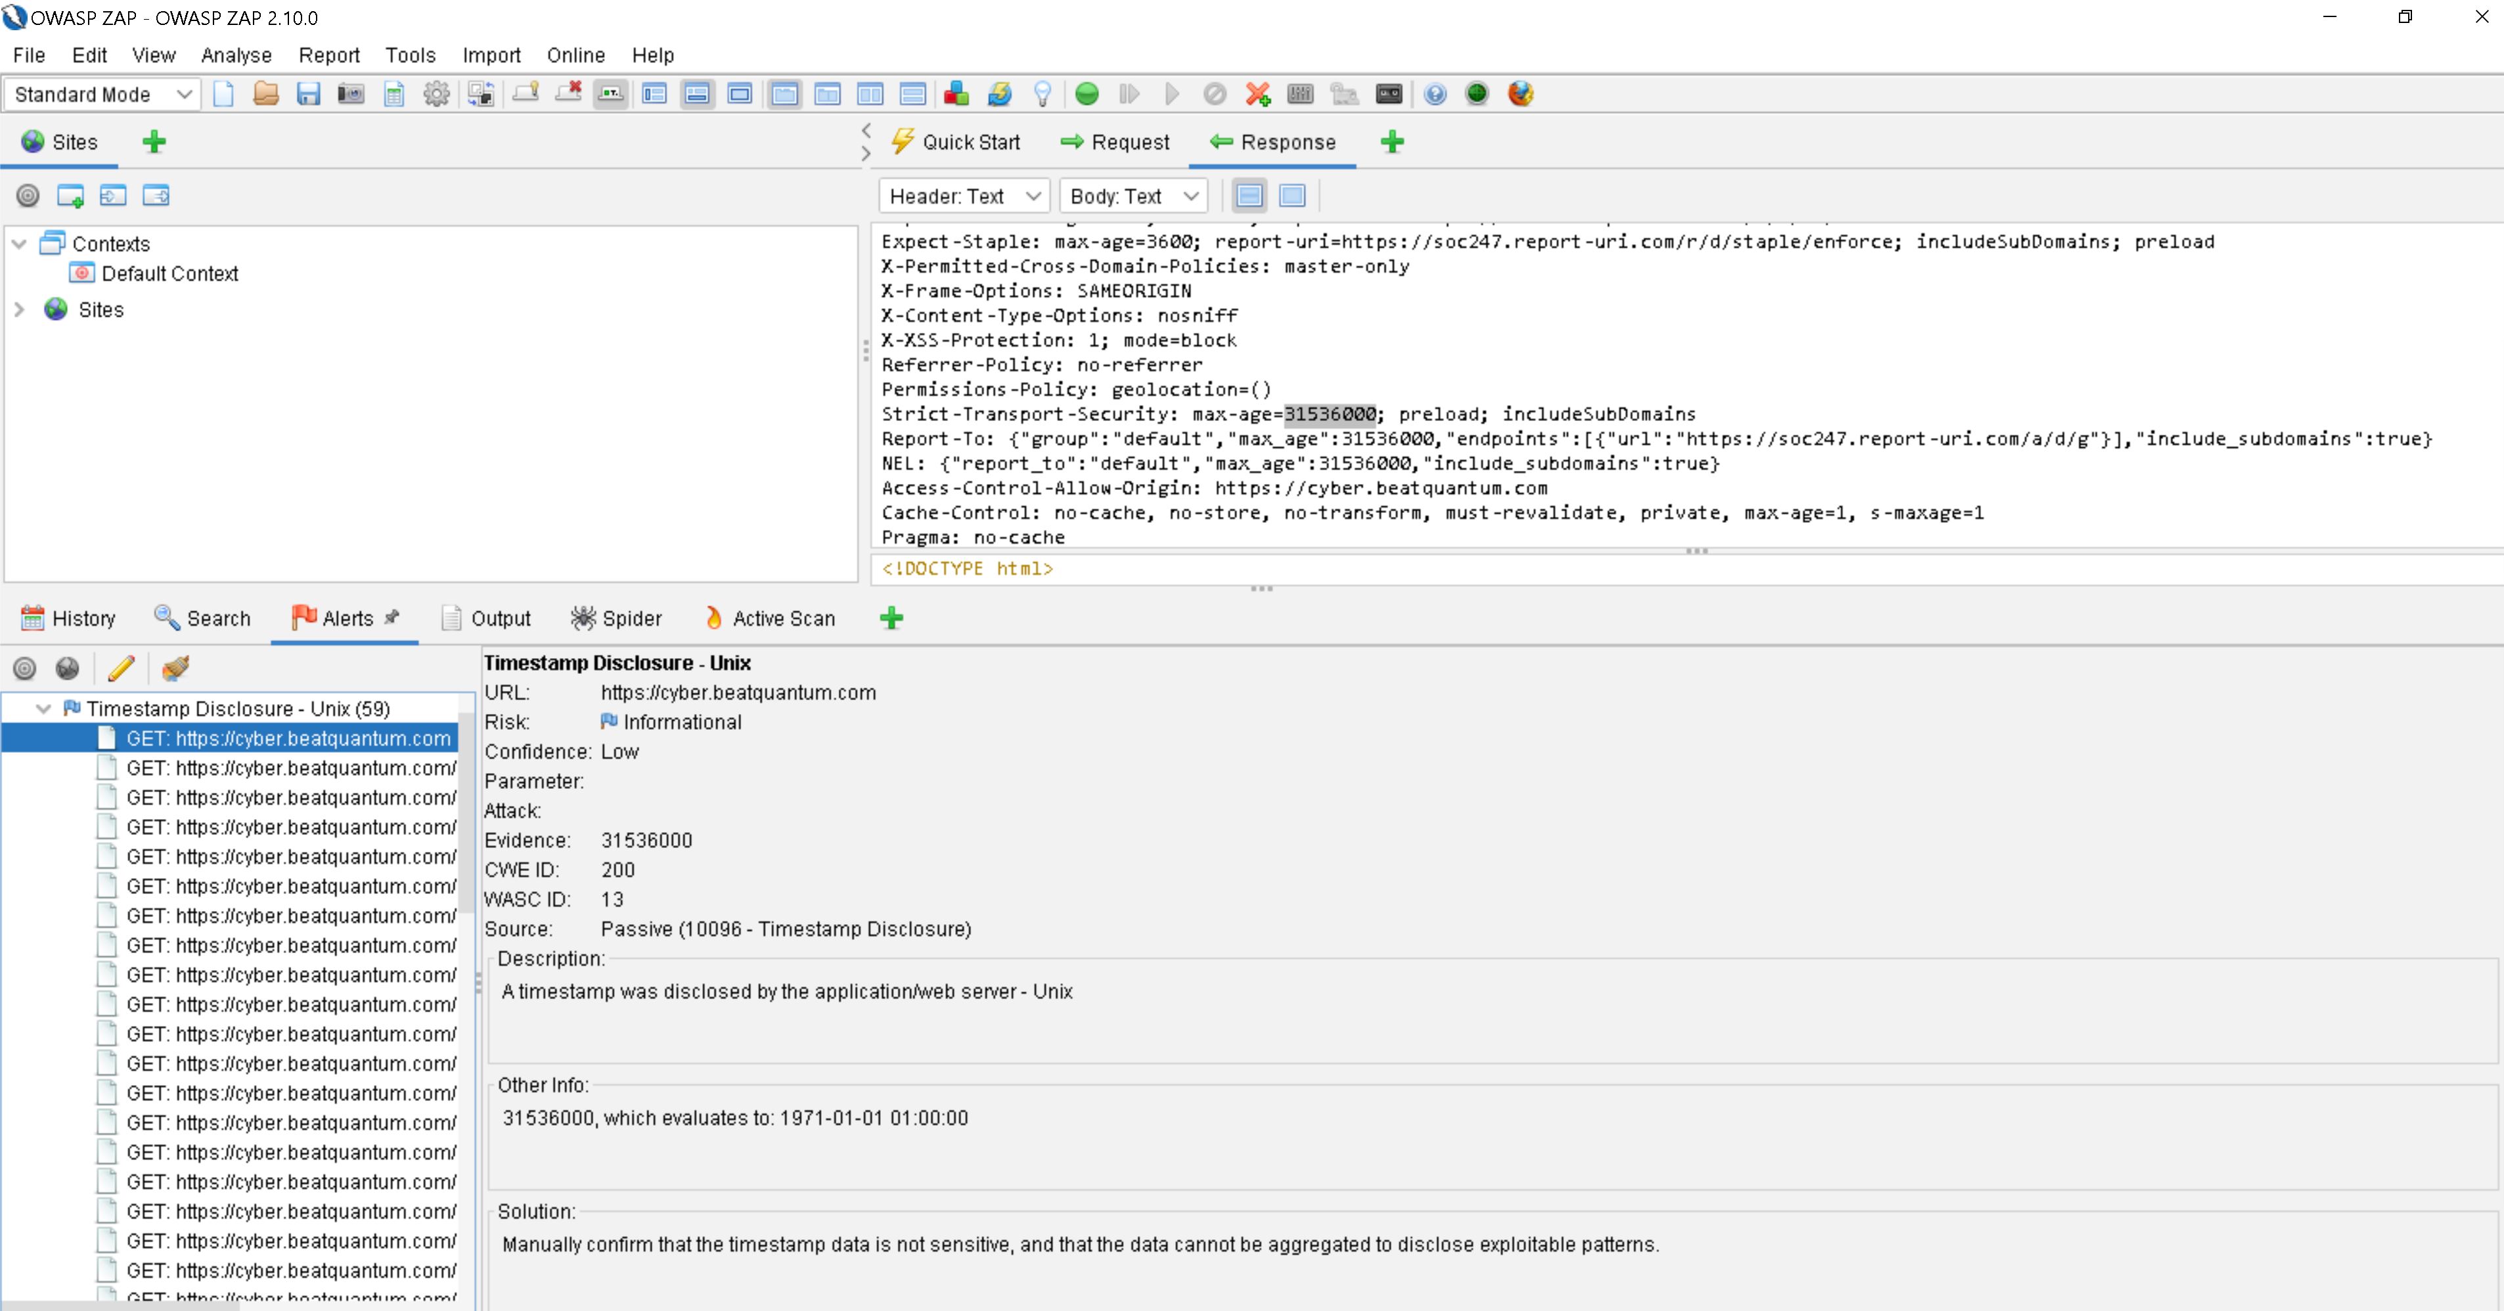Toggle the combined header/body display button

pos(1292,196)
